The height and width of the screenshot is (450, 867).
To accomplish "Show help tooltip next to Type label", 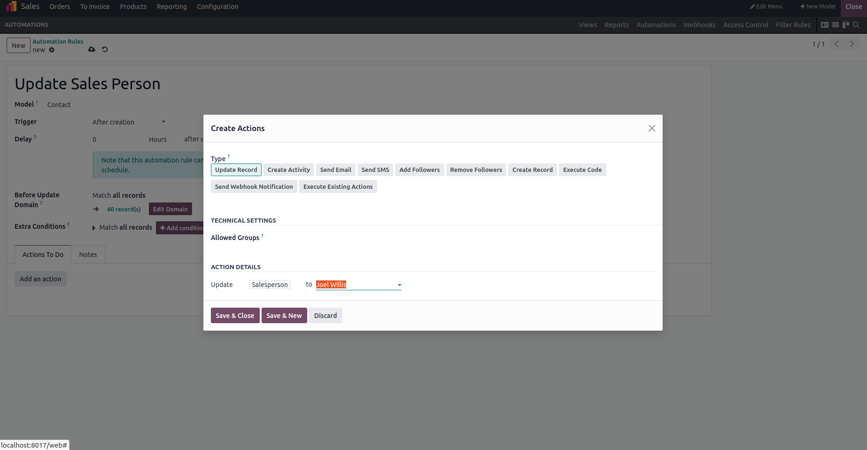I will click(229, 156).
